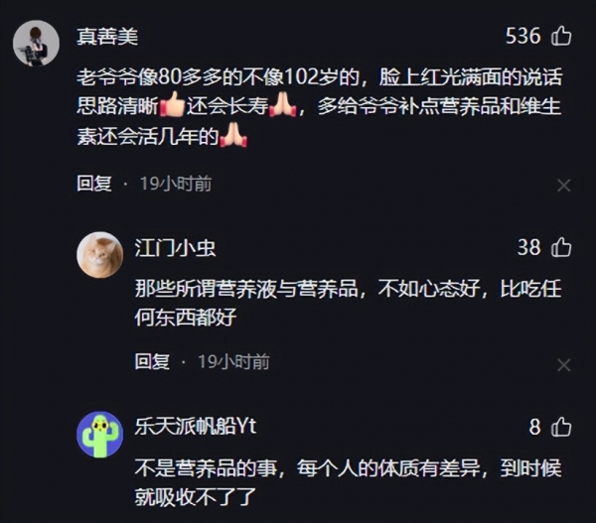Open 乐天派帆船Yt's cactus avatar

point(100,435)
